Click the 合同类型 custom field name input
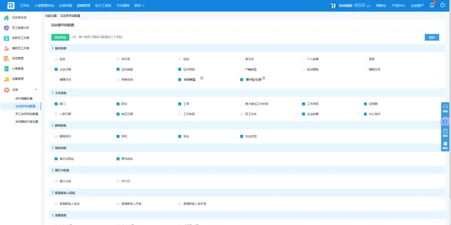The image size is (451, 225). click(x=192, y=80)
